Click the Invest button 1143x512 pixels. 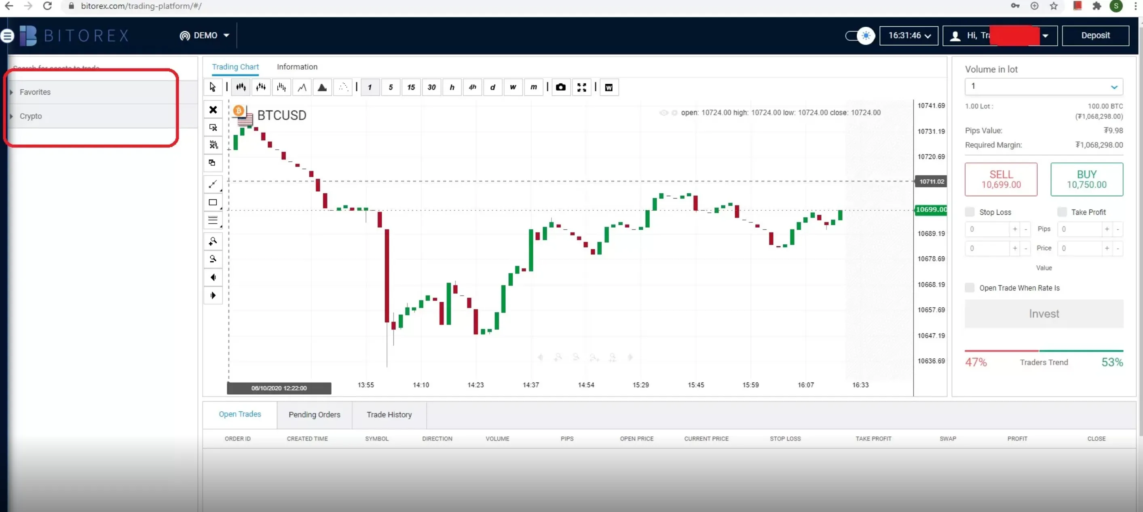point(1044,314)
